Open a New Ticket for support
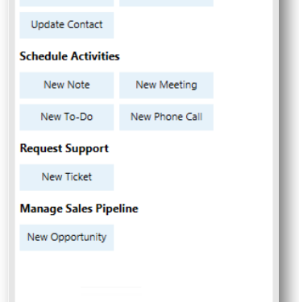Image resolution: width=299 pixels, height=302 pixels. click(x=67, y=177)
